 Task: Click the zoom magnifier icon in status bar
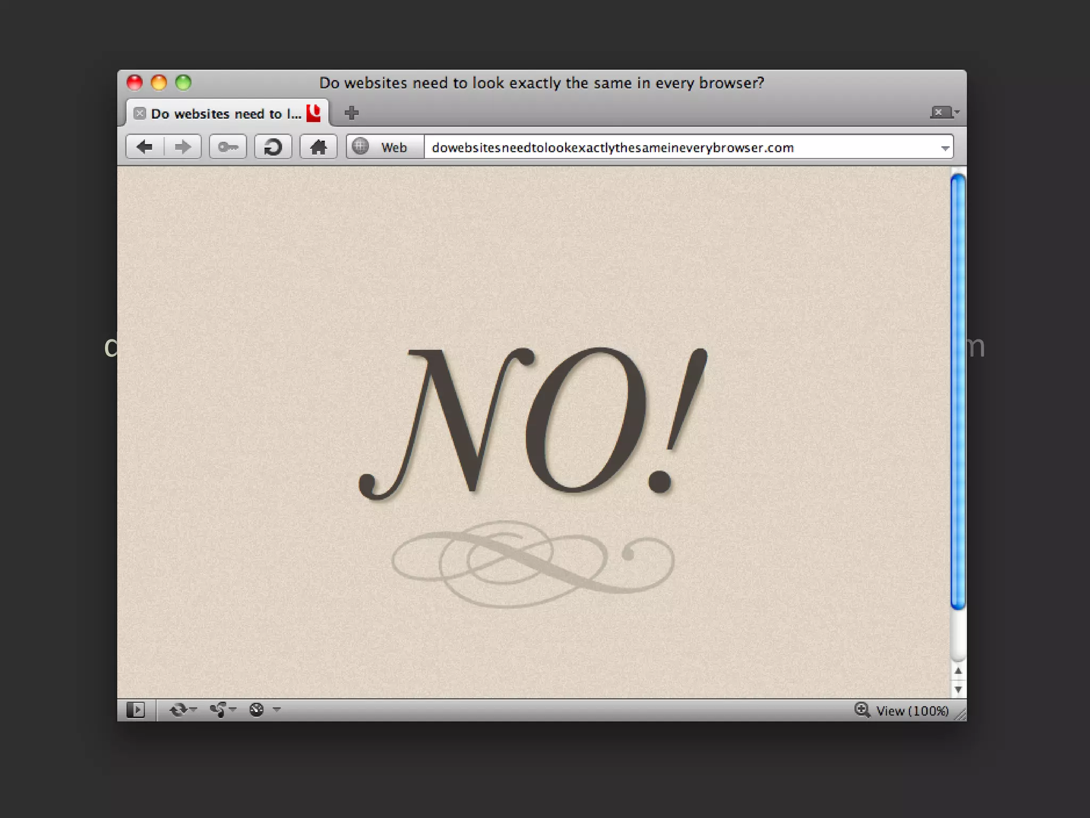[862, 710]
